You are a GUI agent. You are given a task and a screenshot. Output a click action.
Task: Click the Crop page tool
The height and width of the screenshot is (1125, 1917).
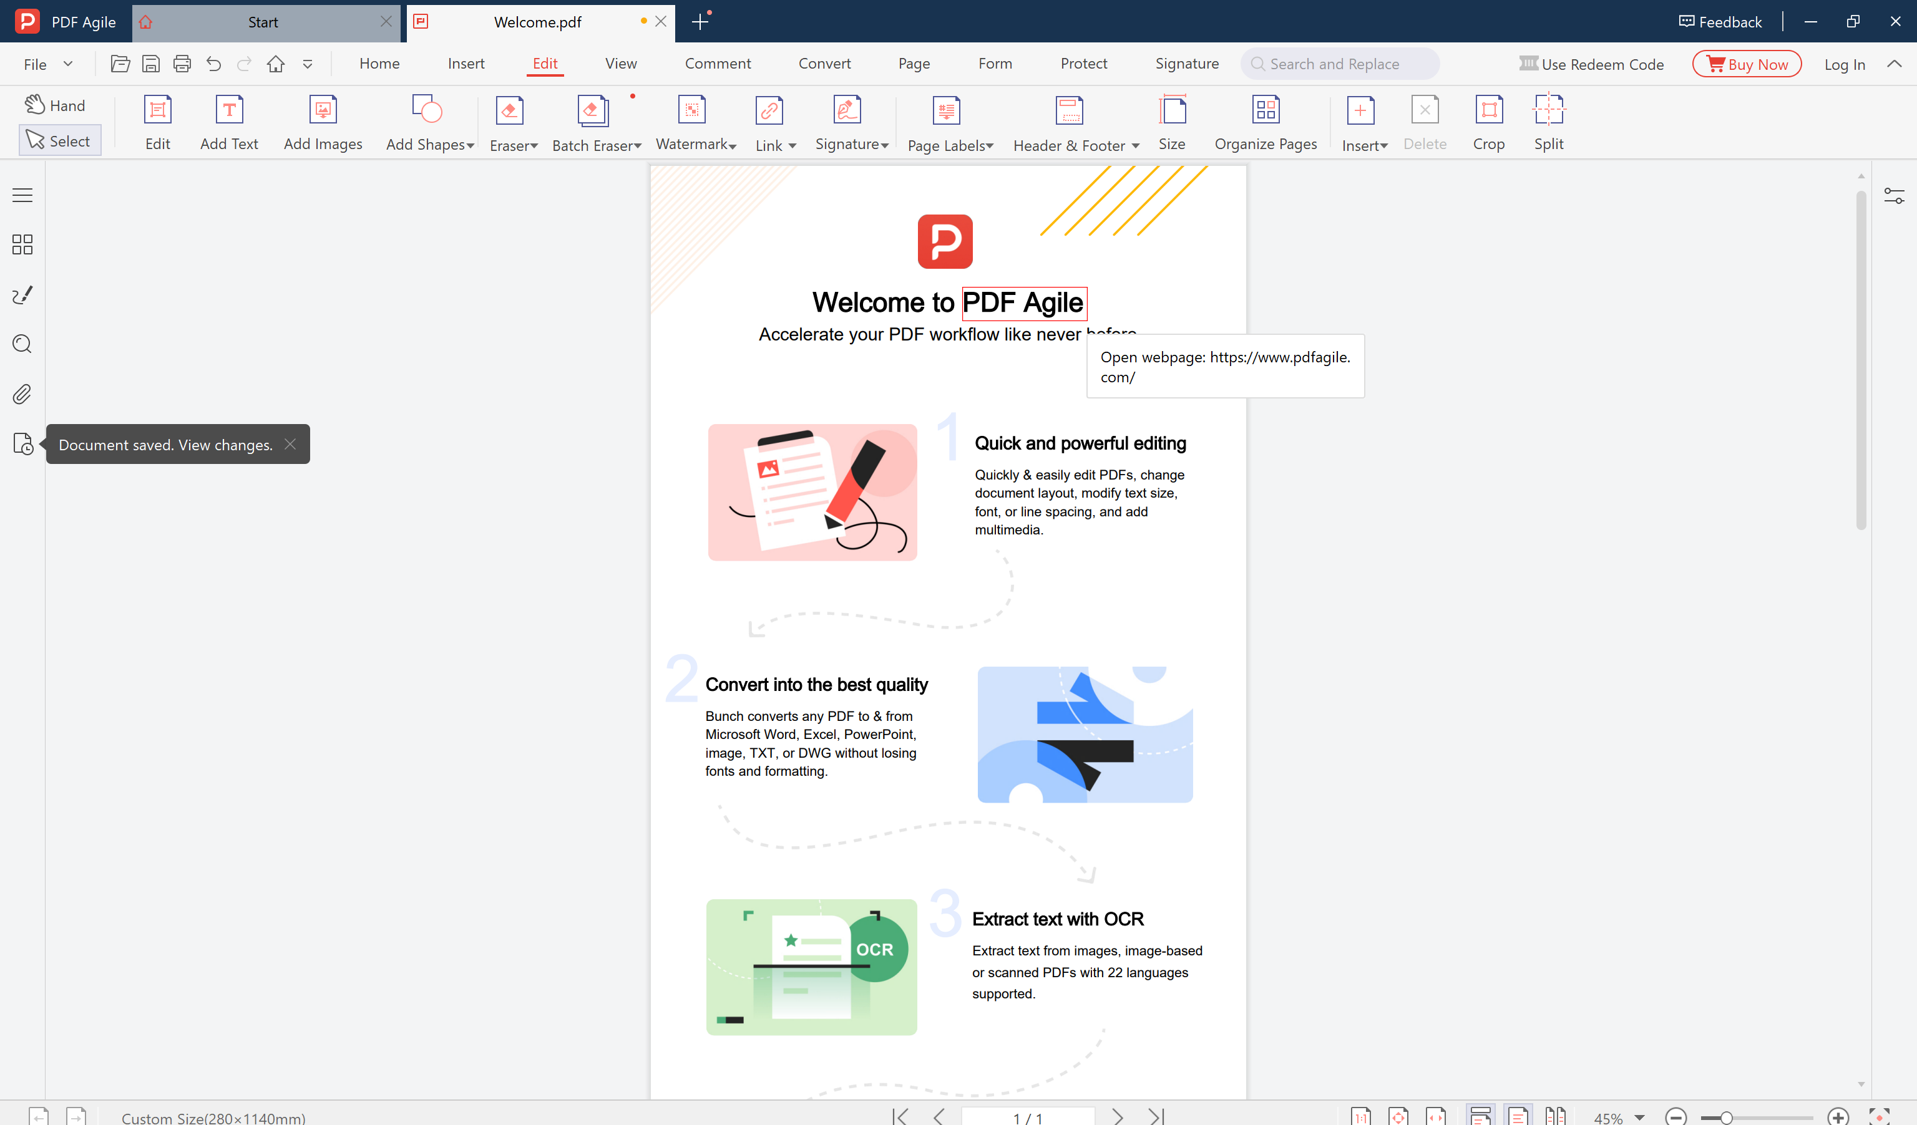pos(1488,122)
